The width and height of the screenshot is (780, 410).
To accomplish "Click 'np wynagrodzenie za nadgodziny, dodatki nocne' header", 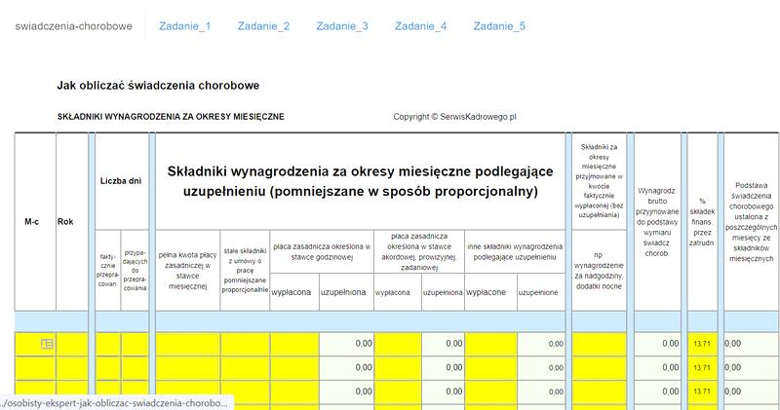I will point(599,271).
